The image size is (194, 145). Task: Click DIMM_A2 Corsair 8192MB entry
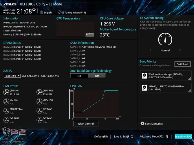tap(22, 51)
